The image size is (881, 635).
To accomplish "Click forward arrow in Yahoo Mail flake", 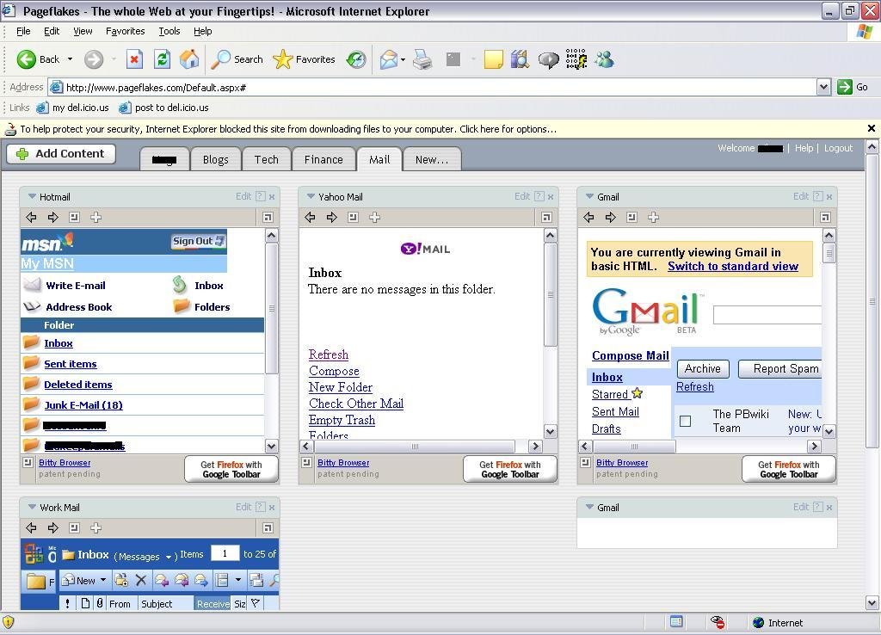I will click(x=331, y=217).
